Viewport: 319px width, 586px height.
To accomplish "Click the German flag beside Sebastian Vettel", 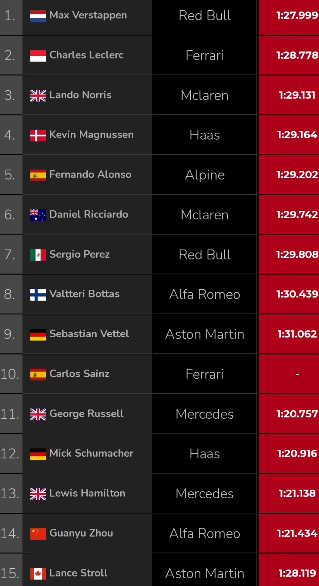I will click(38, 334).
